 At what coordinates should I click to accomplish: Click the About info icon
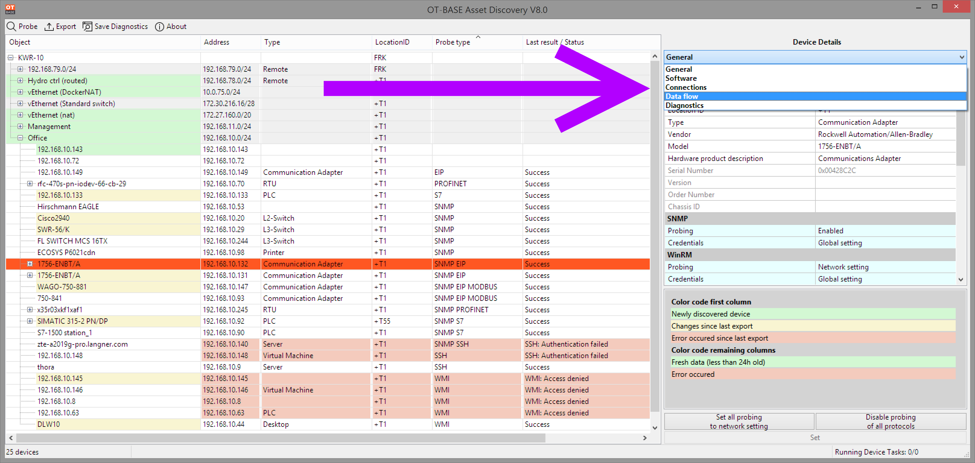coord(159,27)
